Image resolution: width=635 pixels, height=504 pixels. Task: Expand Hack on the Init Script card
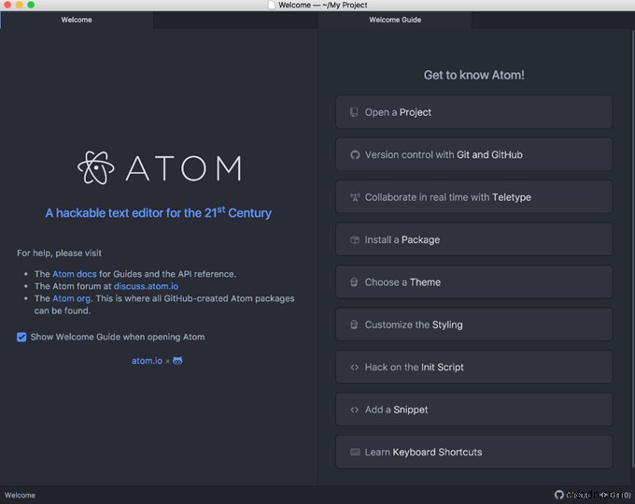473,367
